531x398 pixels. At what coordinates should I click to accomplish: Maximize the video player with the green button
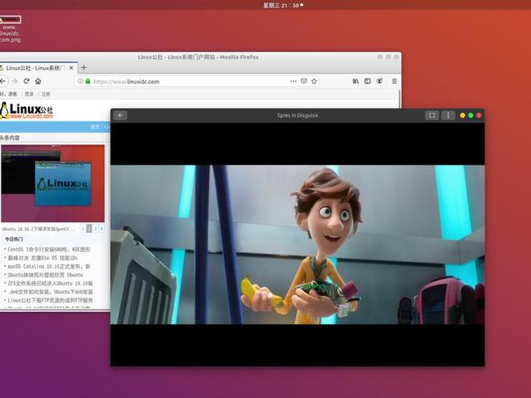(471, 115)
